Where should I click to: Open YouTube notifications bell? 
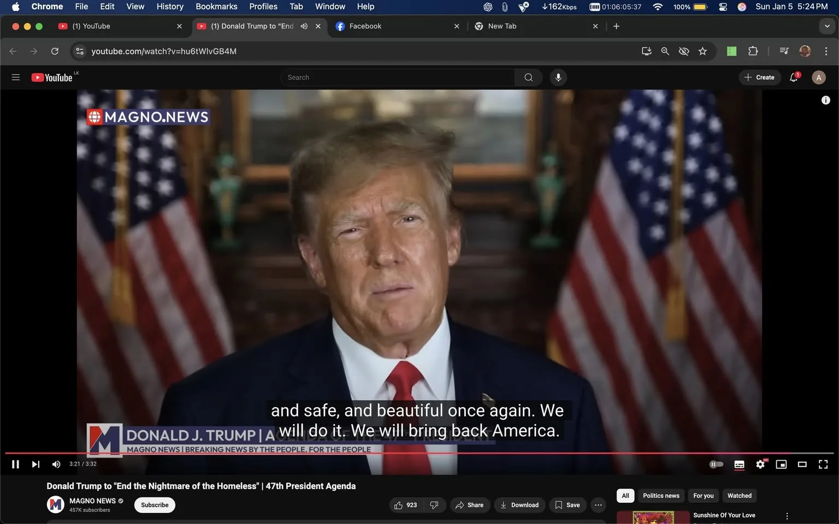tap(794, 78)
